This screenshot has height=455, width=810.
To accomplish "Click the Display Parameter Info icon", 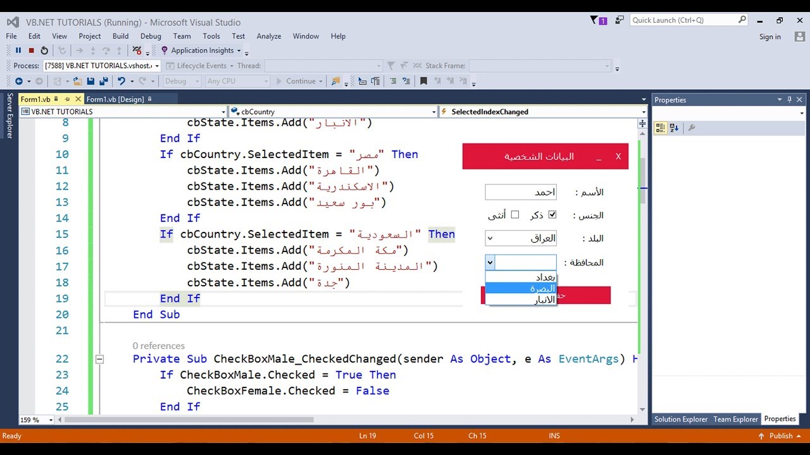I will click(x=376, y=81).
